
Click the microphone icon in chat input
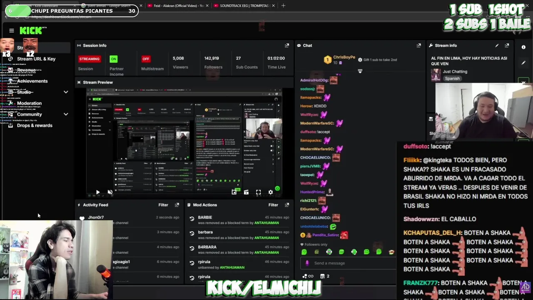click(307, 263)
